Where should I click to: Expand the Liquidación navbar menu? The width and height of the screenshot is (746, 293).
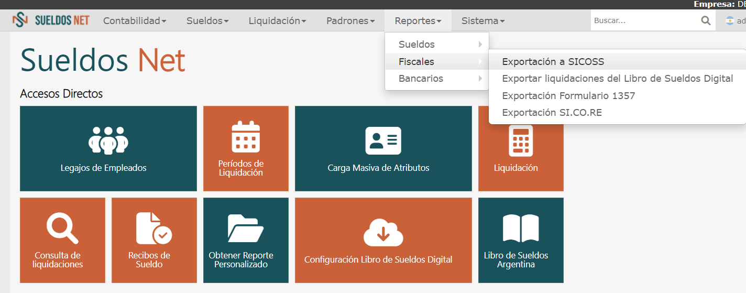(x=277, y=21)
